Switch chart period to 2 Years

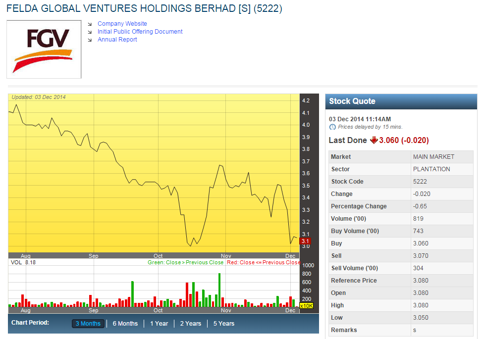[190, 324]
